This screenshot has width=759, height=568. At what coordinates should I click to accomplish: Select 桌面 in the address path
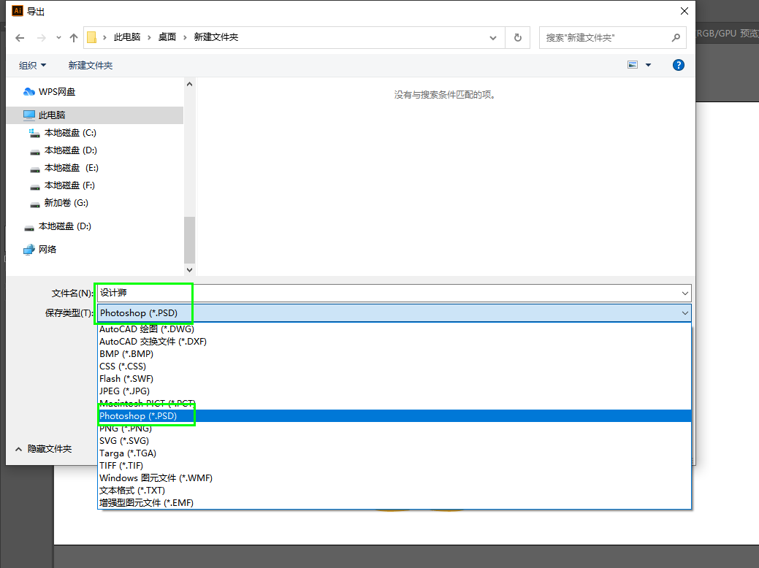click(x=167, y=37)
